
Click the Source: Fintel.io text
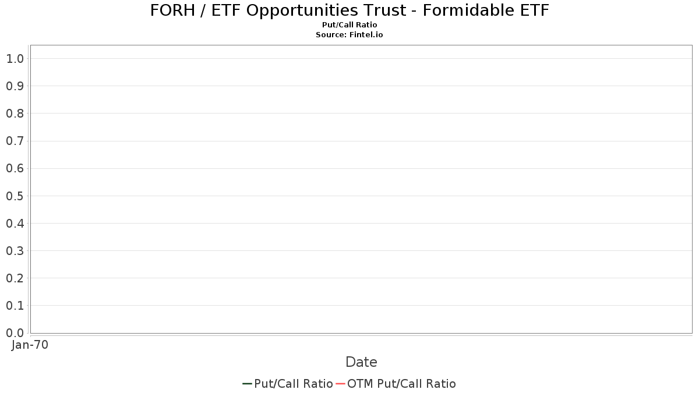[x=349, y=35]
